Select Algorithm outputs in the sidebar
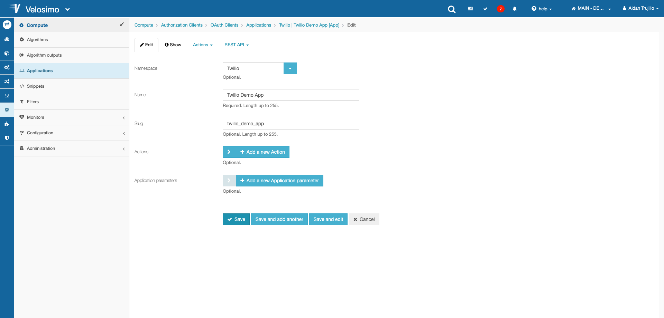The height and width of the screenshot is (318, 664). coord(72,55)
